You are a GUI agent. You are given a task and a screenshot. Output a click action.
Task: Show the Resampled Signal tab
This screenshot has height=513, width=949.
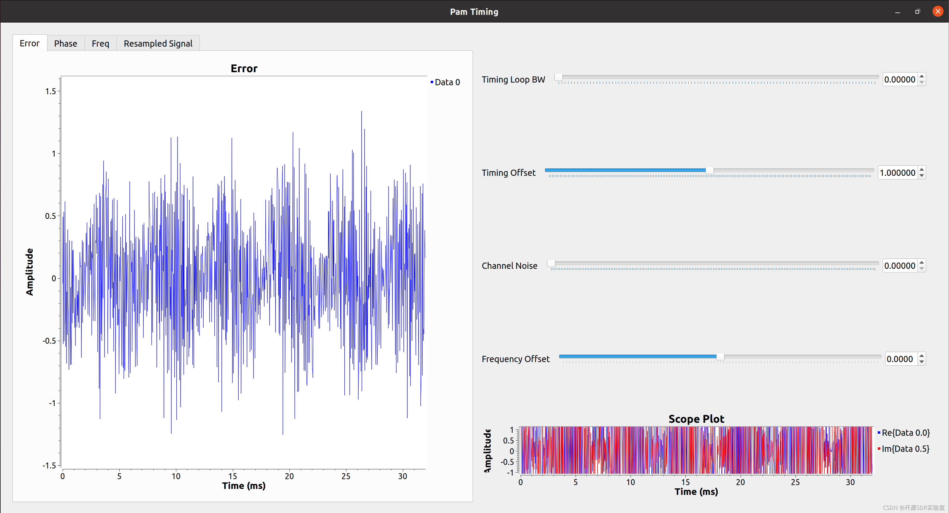click(158, 43)
